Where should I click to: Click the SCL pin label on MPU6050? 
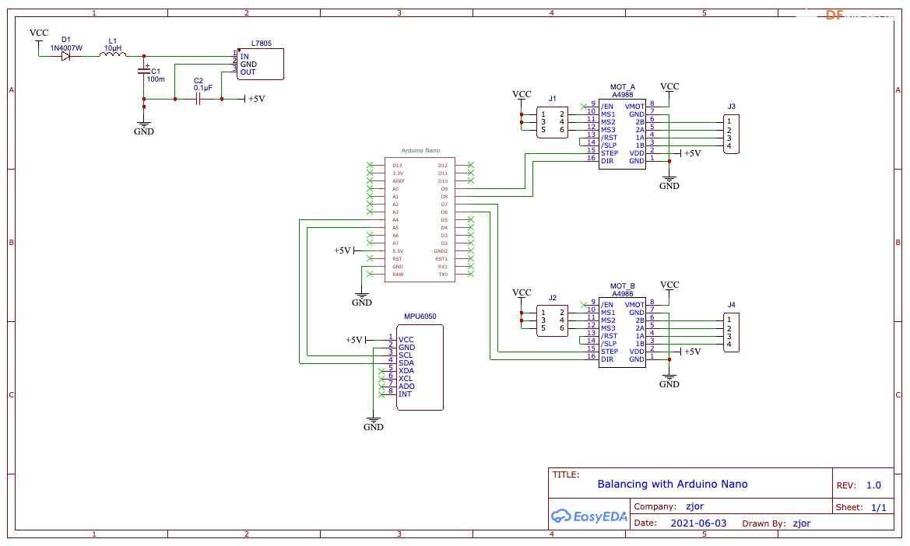click(406, 355)
